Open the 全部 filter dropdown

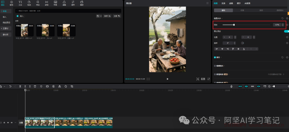[x=117, y=16]
